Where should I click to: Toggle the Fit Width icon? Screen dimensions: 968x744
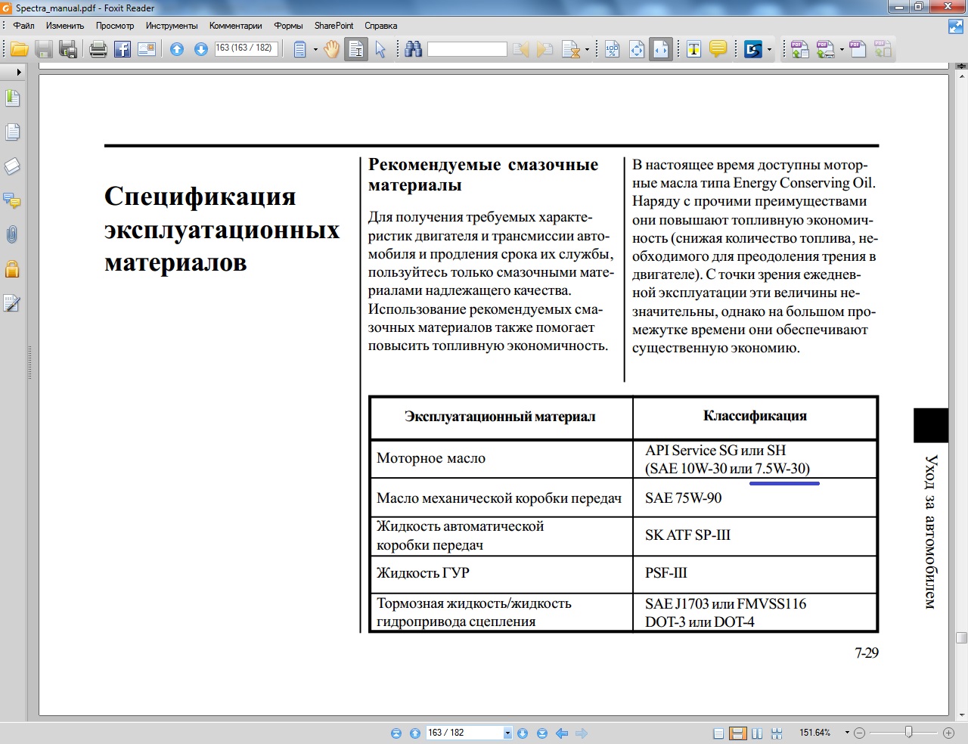tap(661, 50)
